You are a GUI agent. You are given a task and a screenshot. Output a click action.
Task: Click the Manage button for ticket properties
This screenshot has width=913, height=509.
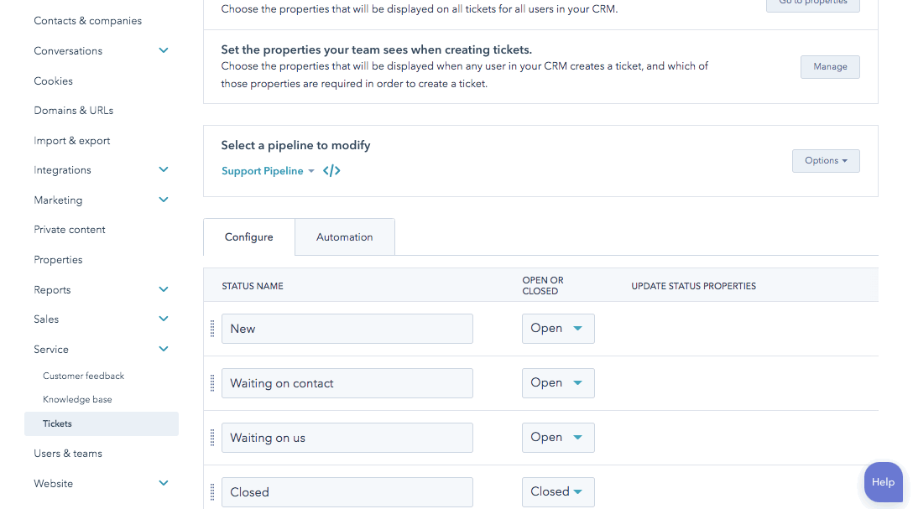click(x=830, y=67)
